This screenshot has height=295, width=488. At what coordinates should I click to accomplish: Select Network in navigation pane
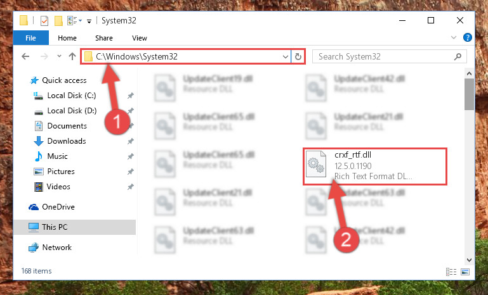pos(56,248)
